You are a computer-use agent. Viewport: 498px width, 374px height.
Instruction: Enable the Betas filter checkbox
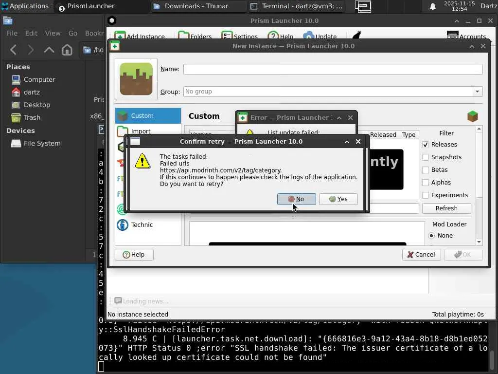point(425,170)
